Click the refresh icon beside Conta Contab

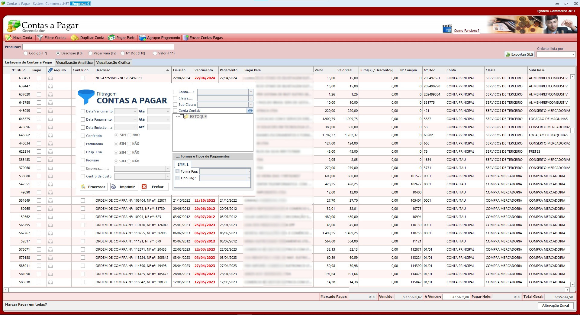pyautogui.click(x=250, y=111)
